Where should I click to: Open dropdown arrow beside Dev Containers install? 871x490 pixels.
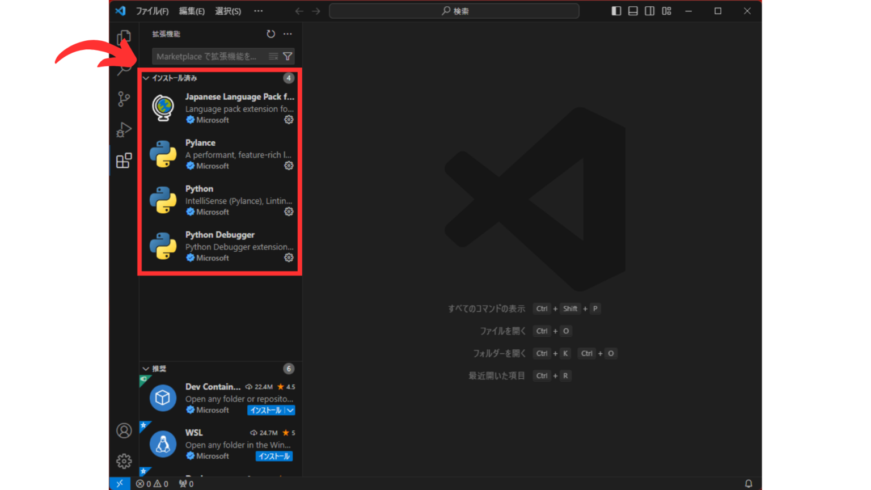(290, 410)
